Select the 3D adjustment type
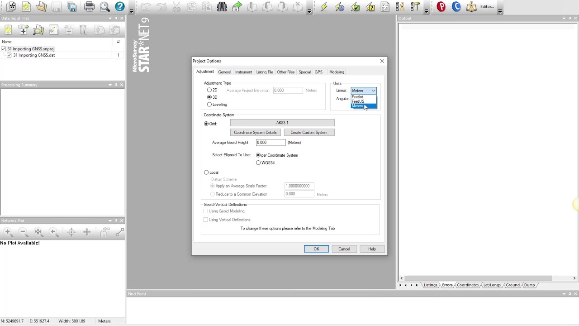The image size is (579, 326). coord(209,97)
